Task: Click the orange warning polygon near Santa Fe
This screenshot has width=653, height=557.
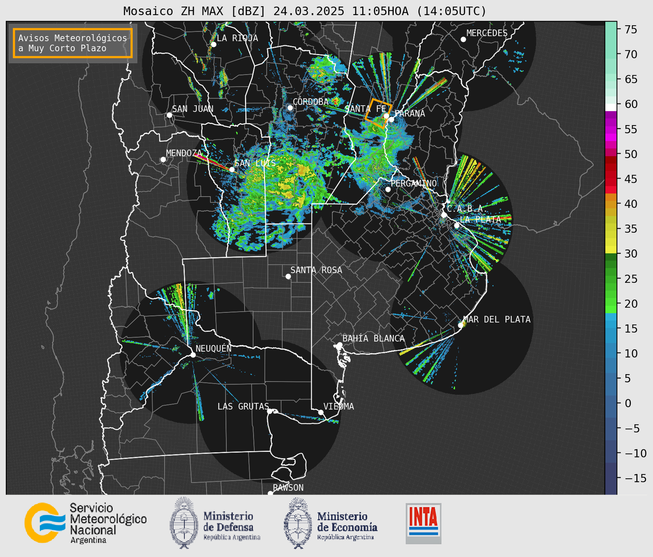Action: tap(379, 113)
